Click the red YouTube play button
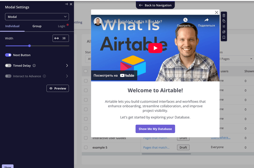254x168 pixels. (x=155, y=48)
